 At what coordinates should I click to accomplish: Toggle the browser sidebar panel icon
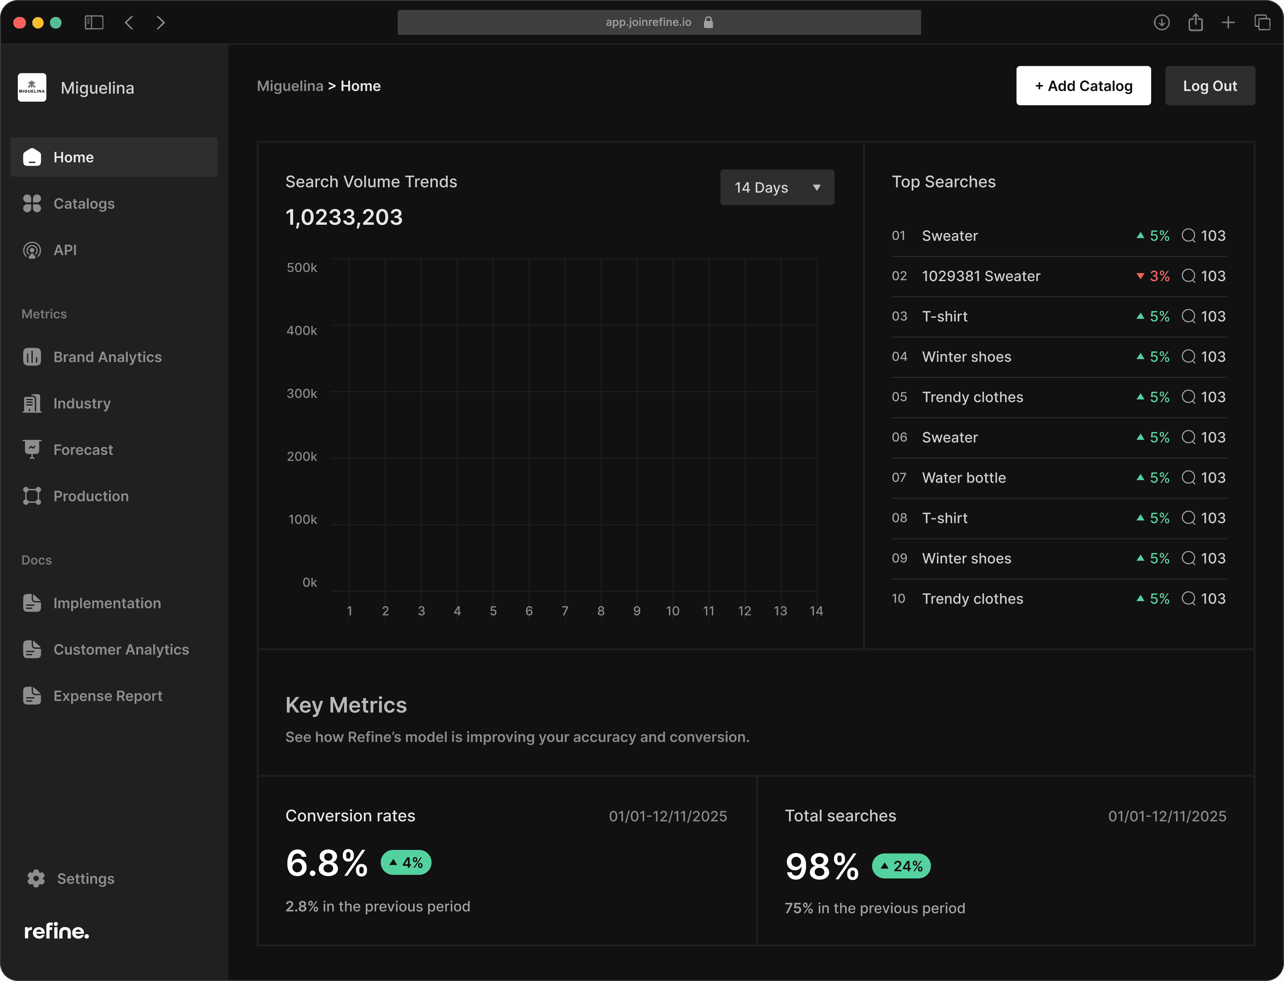(94, 22)
